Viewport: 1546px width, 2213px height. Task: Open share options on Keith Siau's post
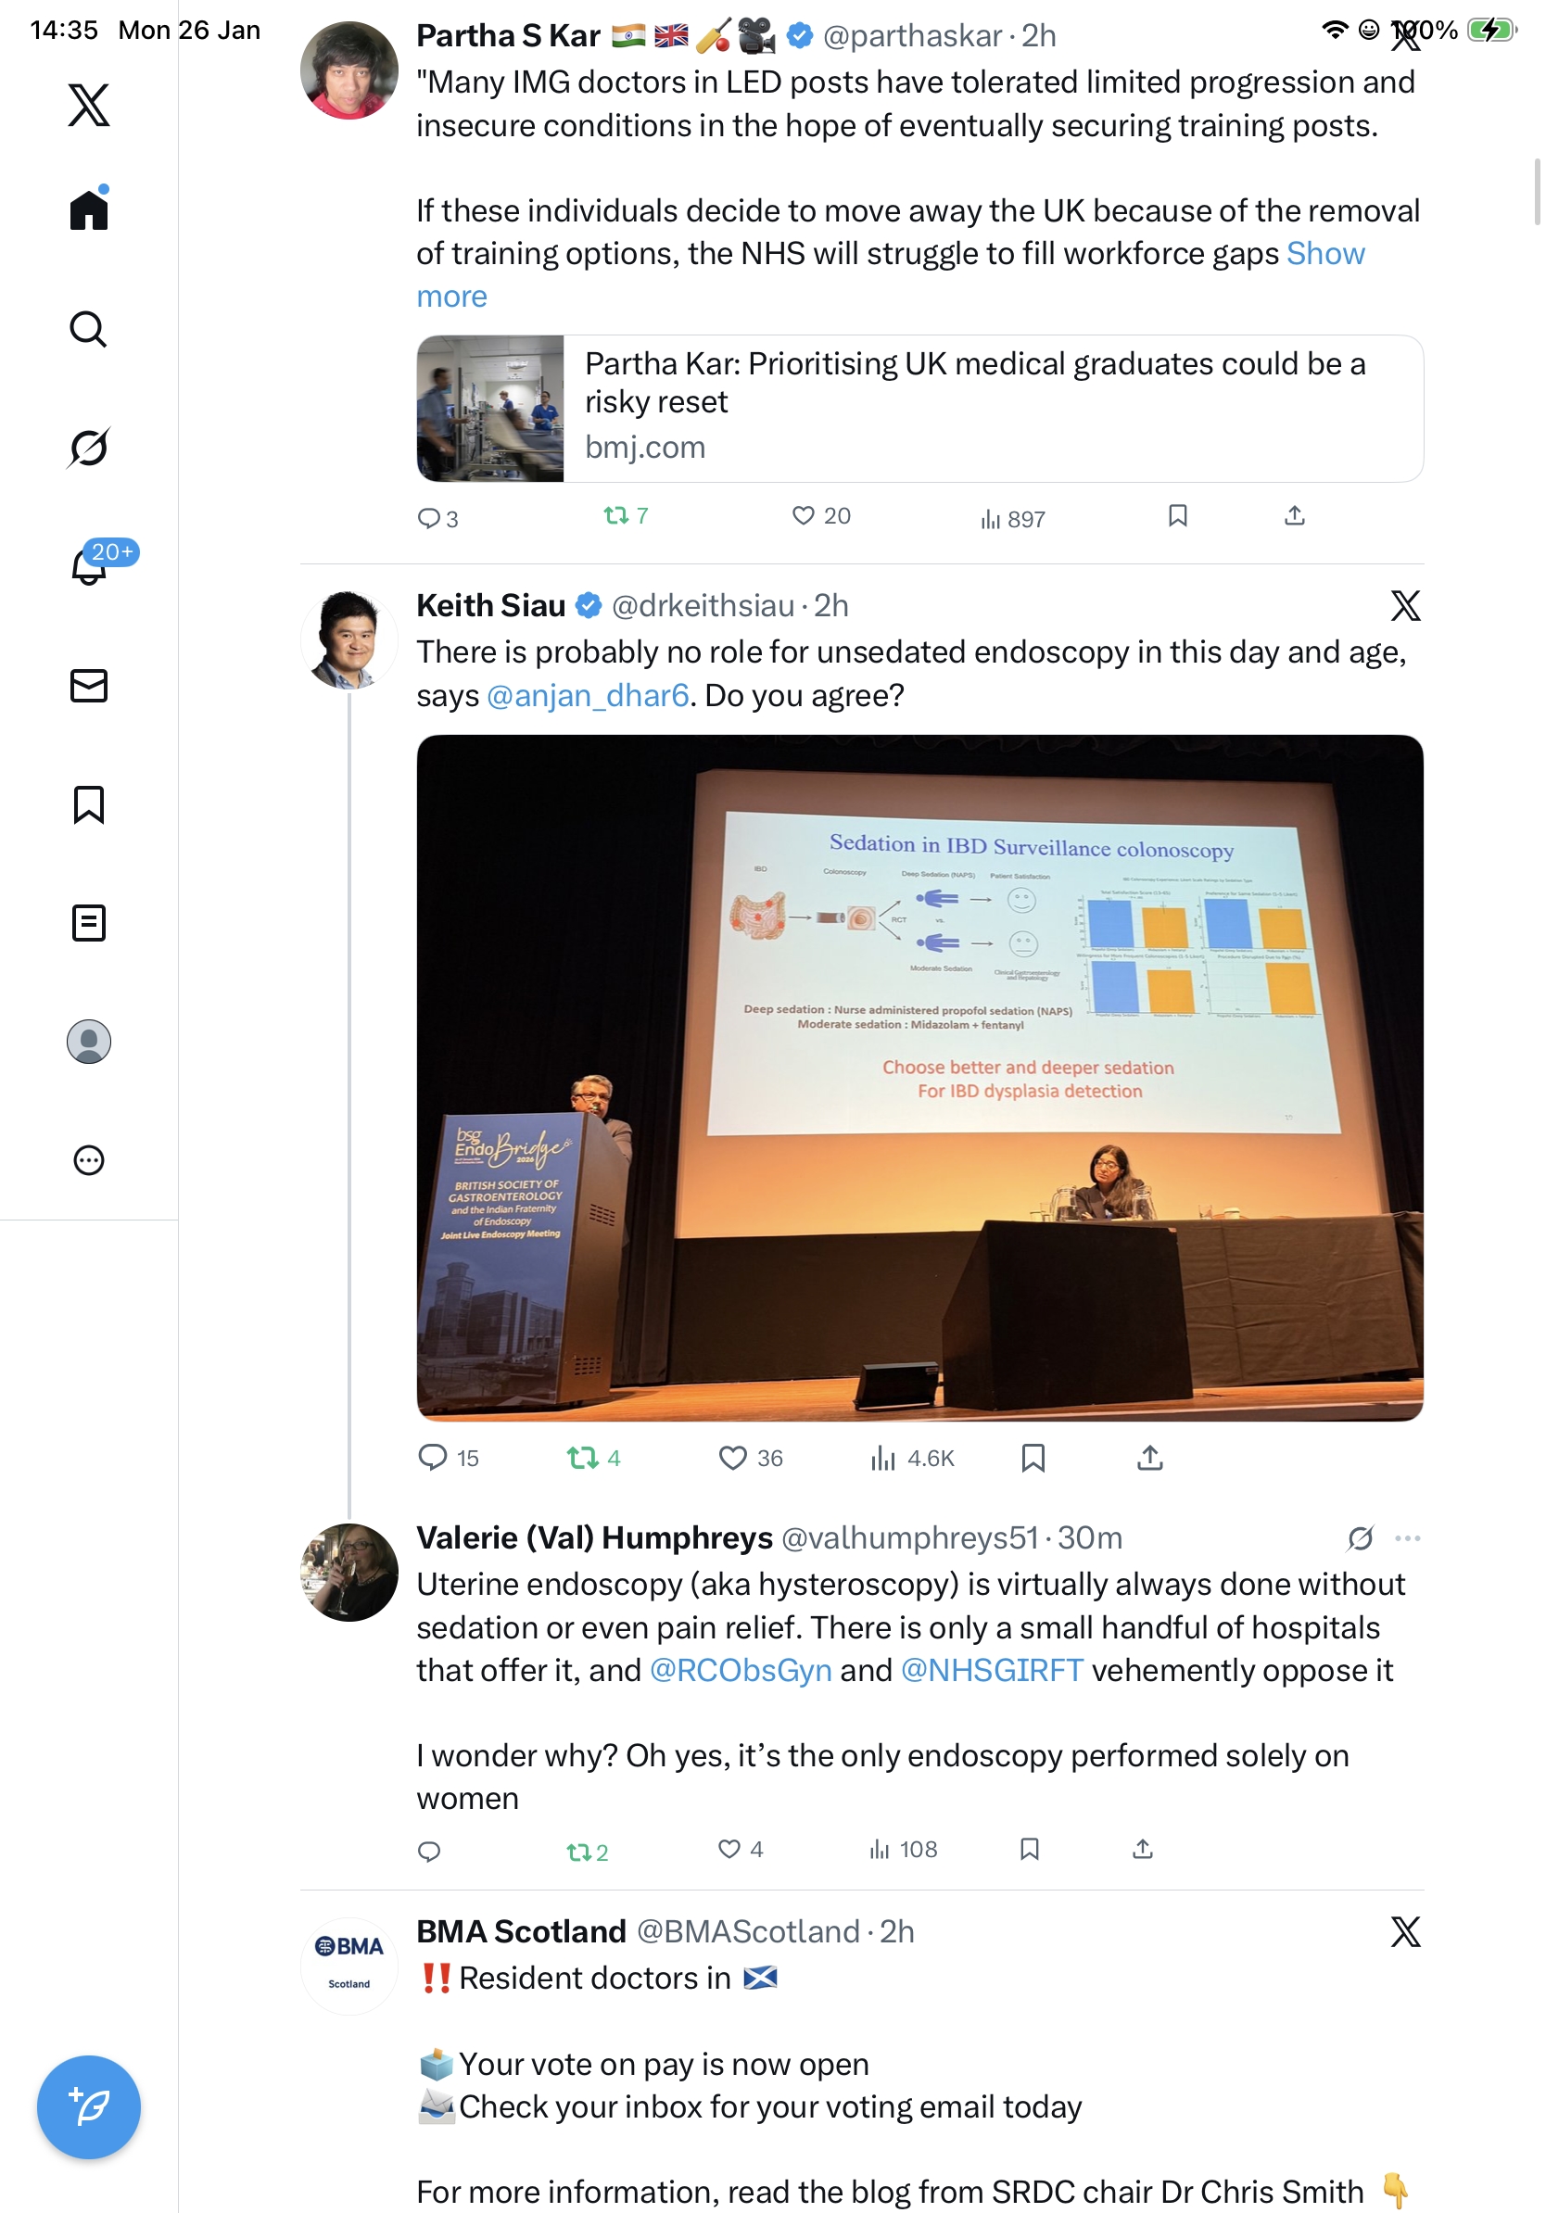click(x=1150, y=1458)
